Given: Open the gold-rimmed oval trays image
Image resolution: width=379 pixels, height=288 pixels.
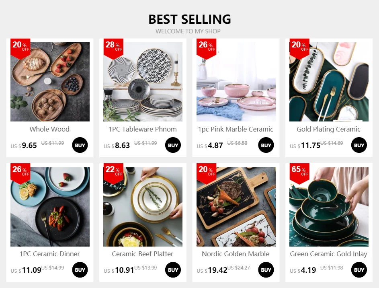Looking at the screenshot, I should 329,82.
